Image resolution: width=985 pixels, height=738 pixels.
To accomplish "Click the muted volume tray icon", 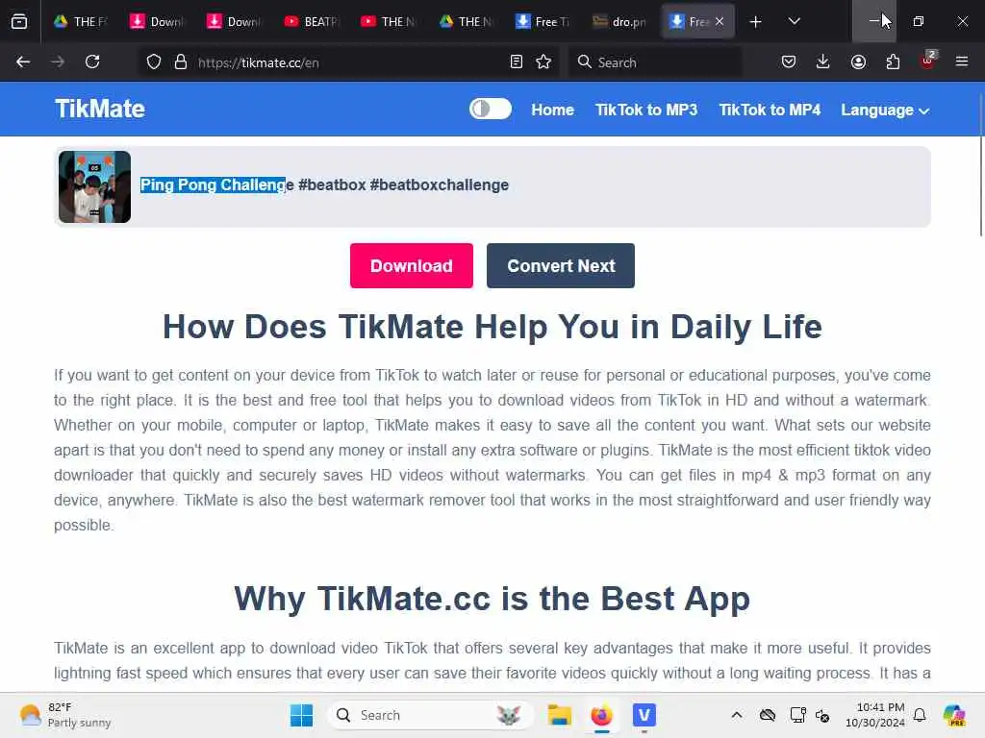I will click(823, 715).
